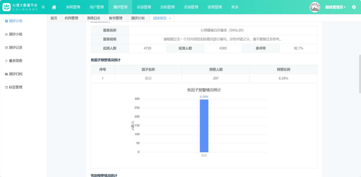The width and height of the screenshot is (361, 177).
Task: Click the vertical page scrollbar
Action: tap(360, 74)
